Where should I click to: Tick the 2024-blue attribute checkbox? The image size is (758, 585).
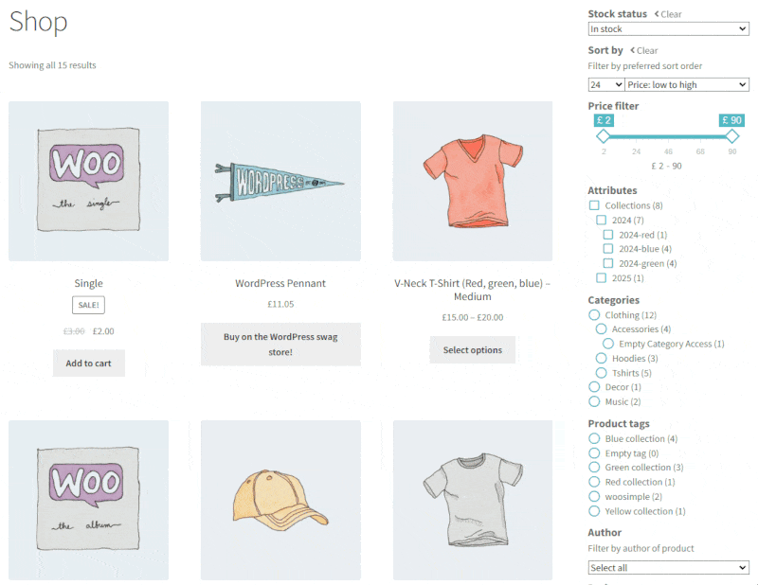(x=608, y=249)
